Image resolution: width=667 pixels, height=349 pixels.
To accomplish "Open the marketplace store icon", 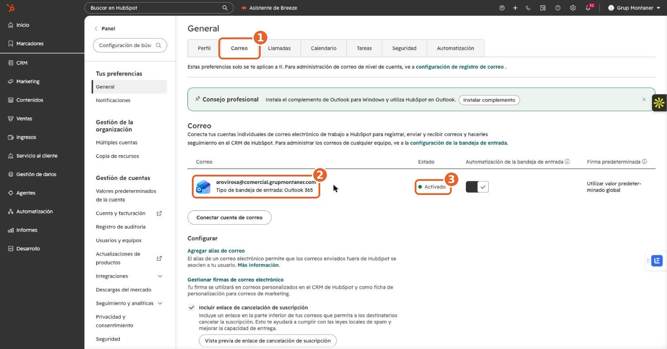I will tap(543, 8).
